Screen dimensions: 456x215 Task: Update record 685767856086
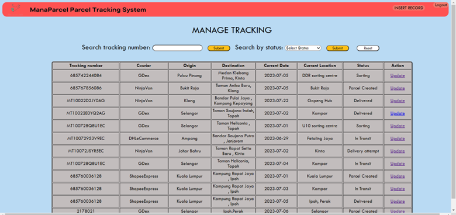click(x=398, y=88)
